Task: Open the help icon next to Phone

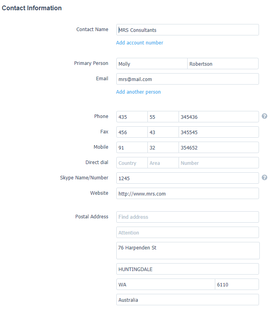Action: point(264,116)
